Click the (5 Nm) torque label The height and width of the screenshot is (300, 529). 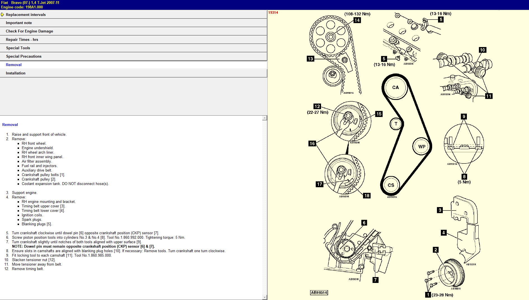464,182
